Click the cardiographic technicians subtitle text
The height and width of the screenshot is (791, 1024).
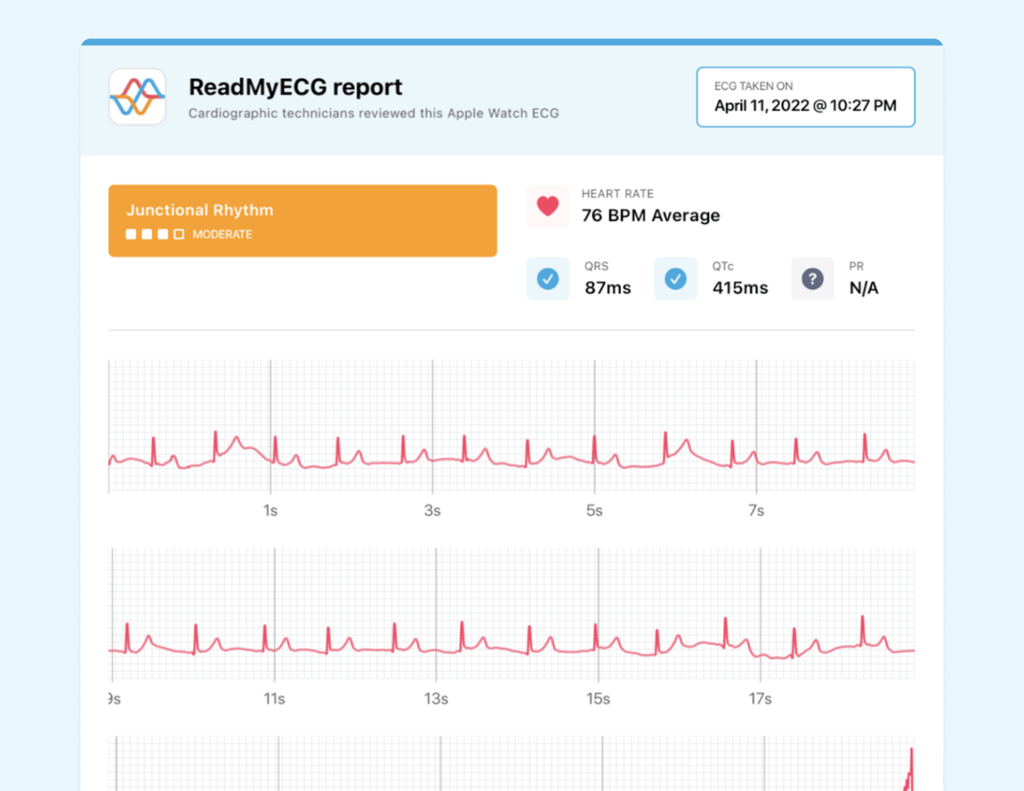[x=373, y=113]
